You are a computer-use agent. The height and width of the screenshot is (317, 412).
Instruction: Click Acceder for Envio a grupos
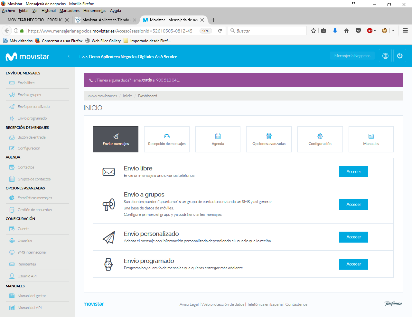click(354, 204)
